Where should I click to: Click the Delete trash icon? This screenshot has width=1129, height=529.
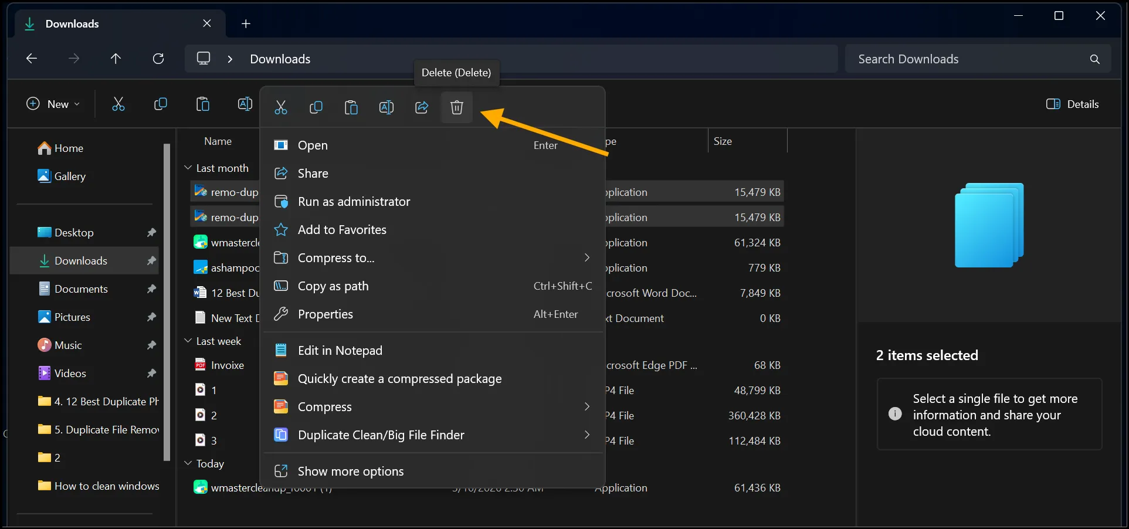click(457, 107)
